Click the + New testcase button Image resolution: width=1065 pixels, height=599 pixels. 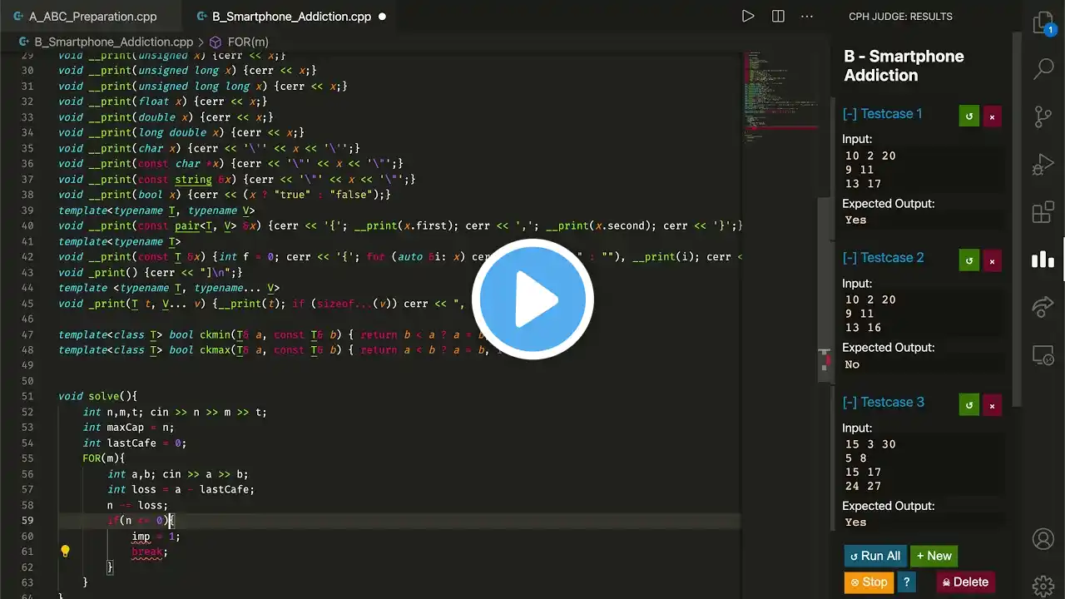coord(934,556)
